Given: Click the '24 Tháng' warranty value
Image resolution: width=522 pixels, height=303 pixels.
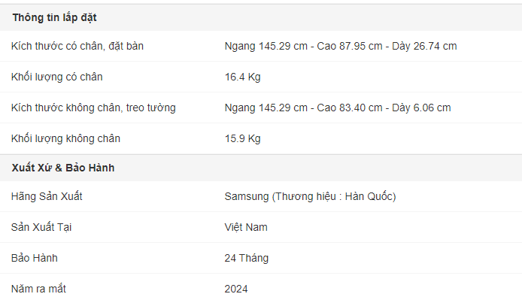Looking at the screenshot, I should [x=247, y=259].
